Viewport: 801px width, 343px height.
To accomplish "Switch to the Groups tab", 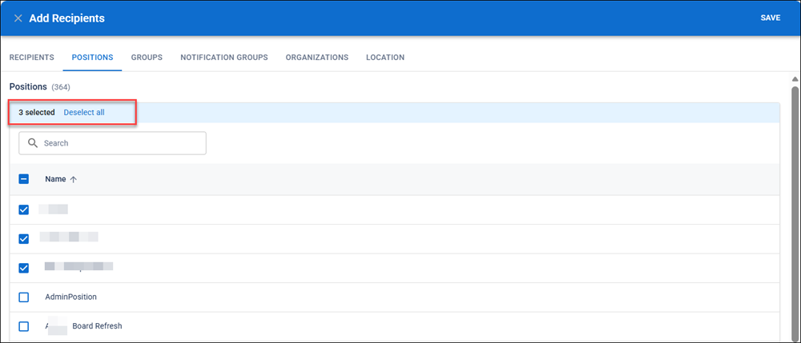I will tap(147, 58).
